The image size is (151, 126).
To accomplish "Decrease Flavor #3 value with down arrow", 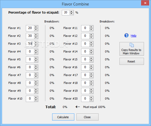I will point(36,45).
